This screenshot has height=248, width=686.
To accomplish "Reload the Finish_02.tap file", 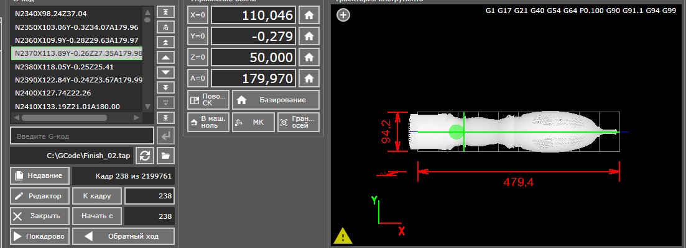I will click(x=145, y=155).
